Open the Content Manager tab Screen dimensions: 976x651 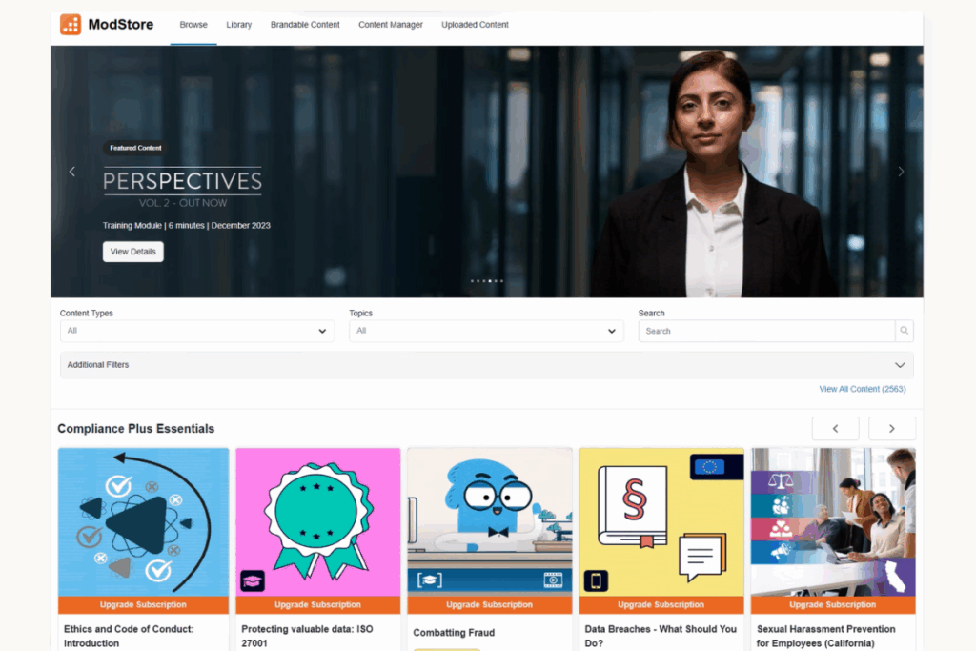point(391,25)
